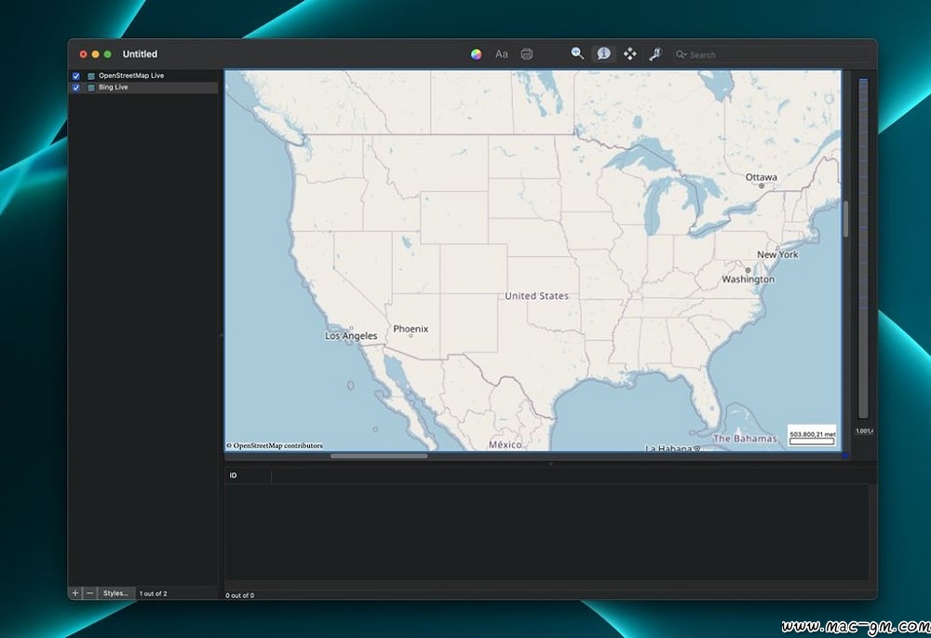This screenshot has height=638, width=931.
Task: Add a layer with the plus button
Action: pyautogui.click(x=75, y=593)
